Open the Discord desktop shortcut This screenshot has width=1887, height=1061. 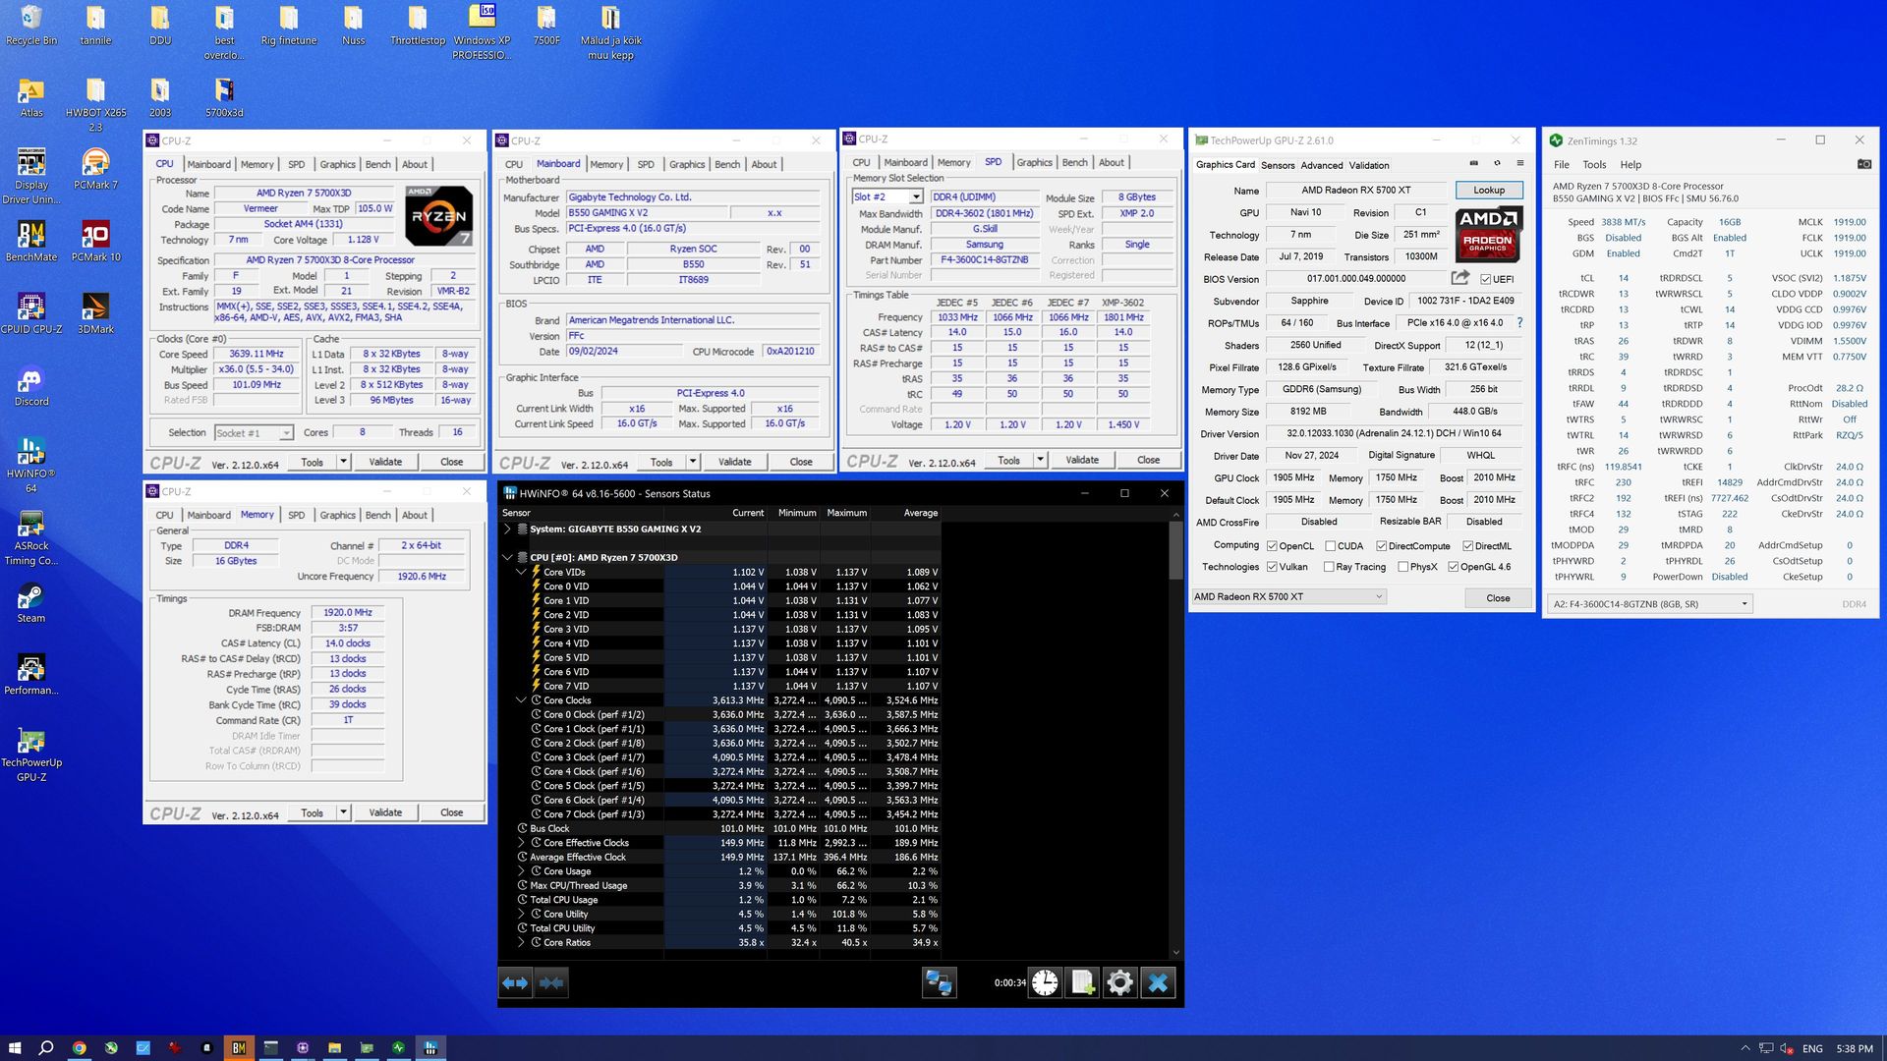click(x=31, y=386)
